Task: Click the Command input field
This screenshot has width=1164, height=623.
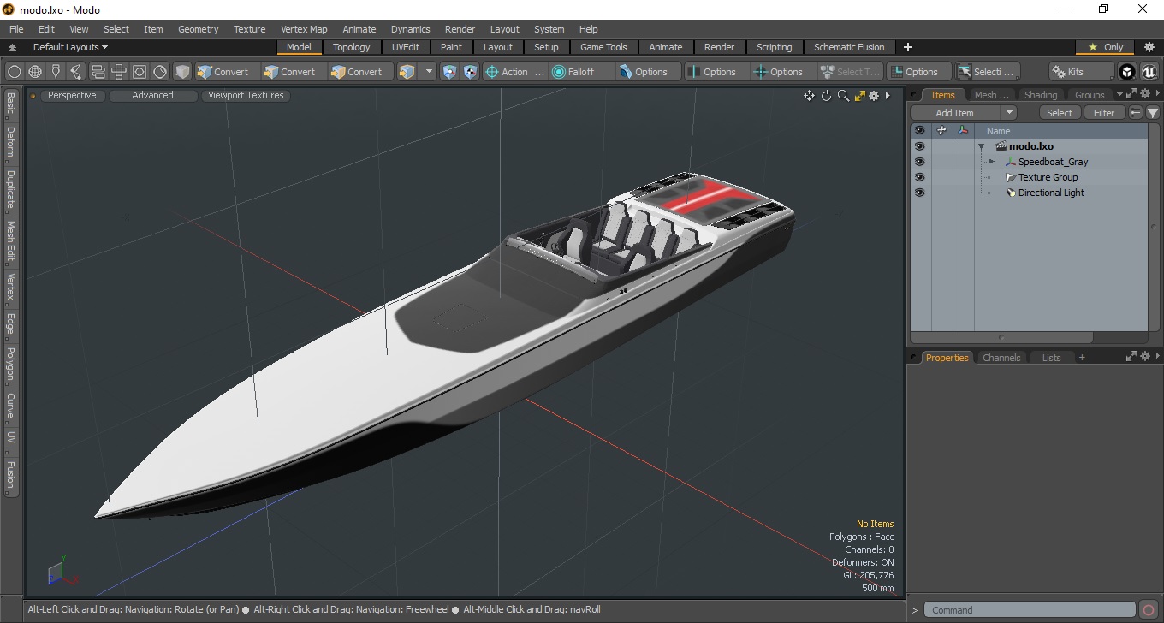Action: tap(1030, 610)
